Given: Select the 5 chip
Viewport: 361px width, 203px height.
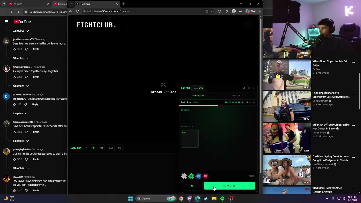Looking at the screenshot, I should point(184,176).
